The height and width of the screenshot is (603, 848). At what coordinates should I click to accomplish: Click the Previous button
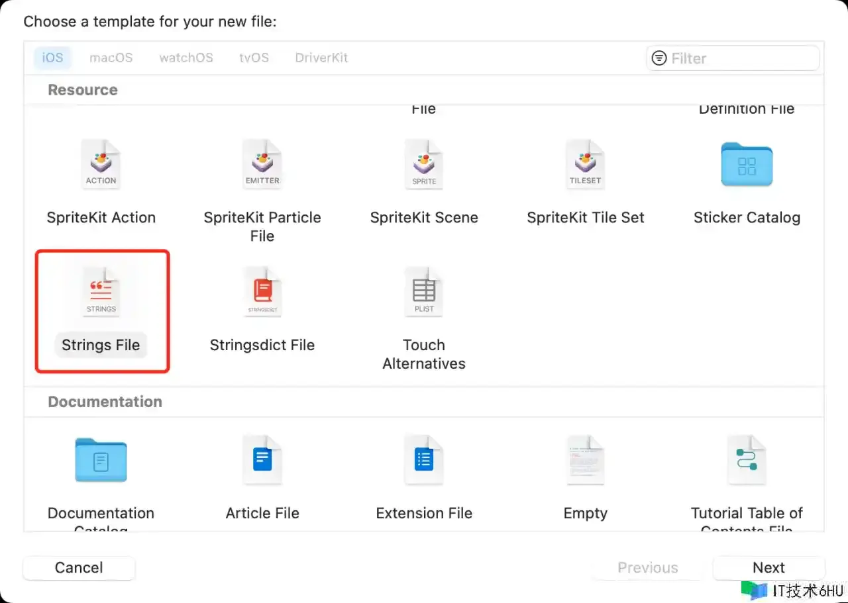648,568
